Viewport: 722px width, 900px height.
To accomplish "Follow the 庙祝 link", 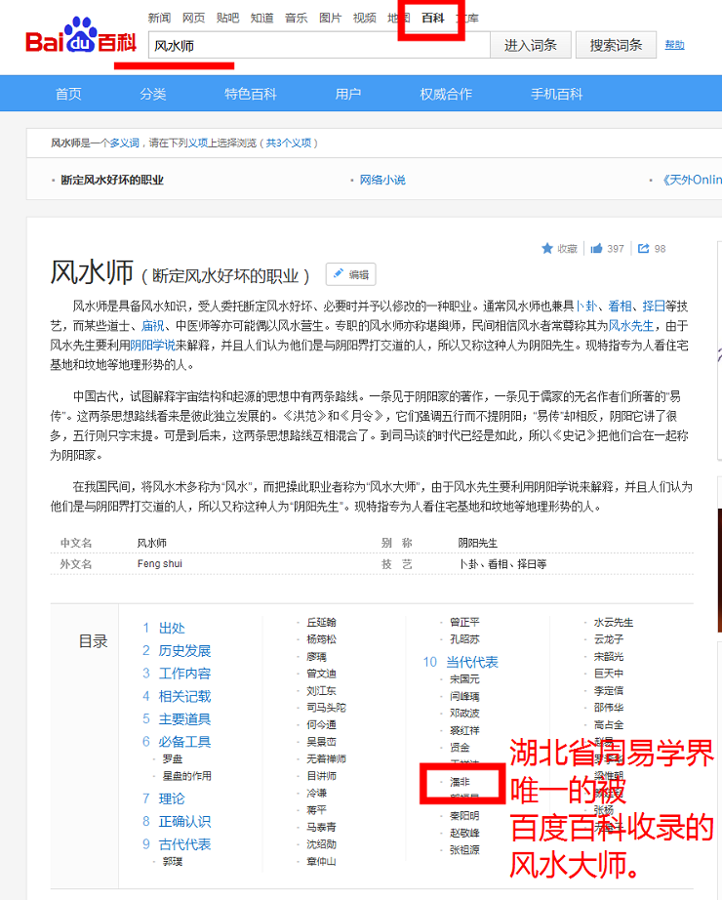I will pyautogui.click(x=152, y=325).
